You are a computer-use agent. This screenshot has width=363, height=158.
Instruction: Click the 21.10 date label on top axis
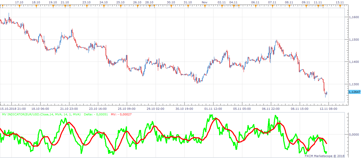(x=65, y=2)
